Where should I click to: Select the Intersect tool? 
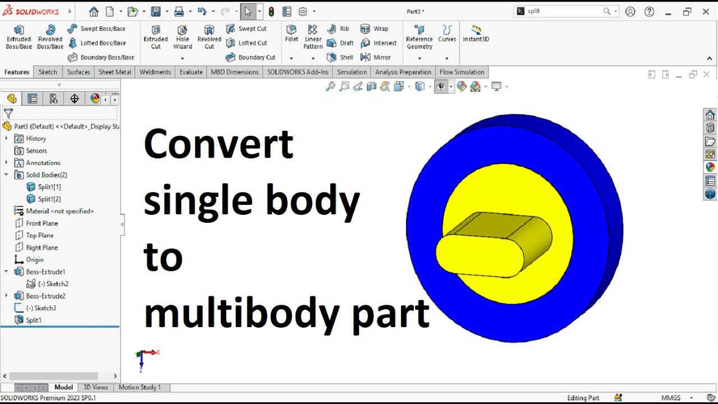pos(378,43)
